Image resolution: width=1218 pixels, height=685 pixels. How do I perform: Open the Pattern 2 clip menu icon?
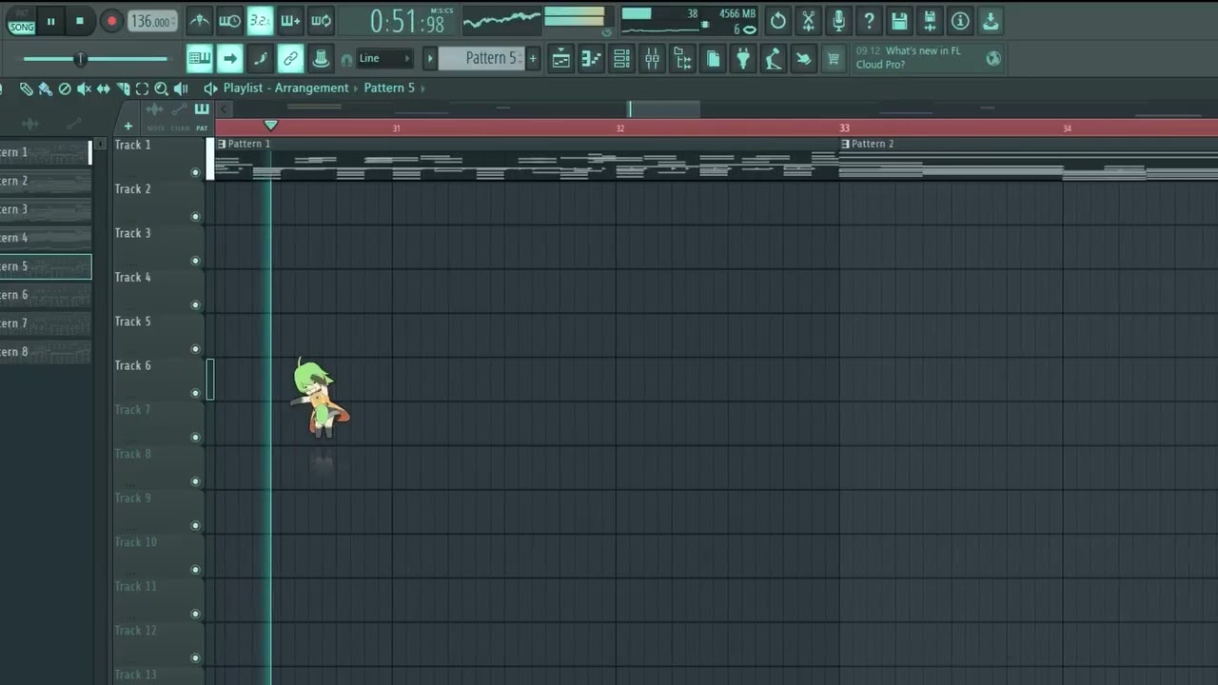click(845, 144)
